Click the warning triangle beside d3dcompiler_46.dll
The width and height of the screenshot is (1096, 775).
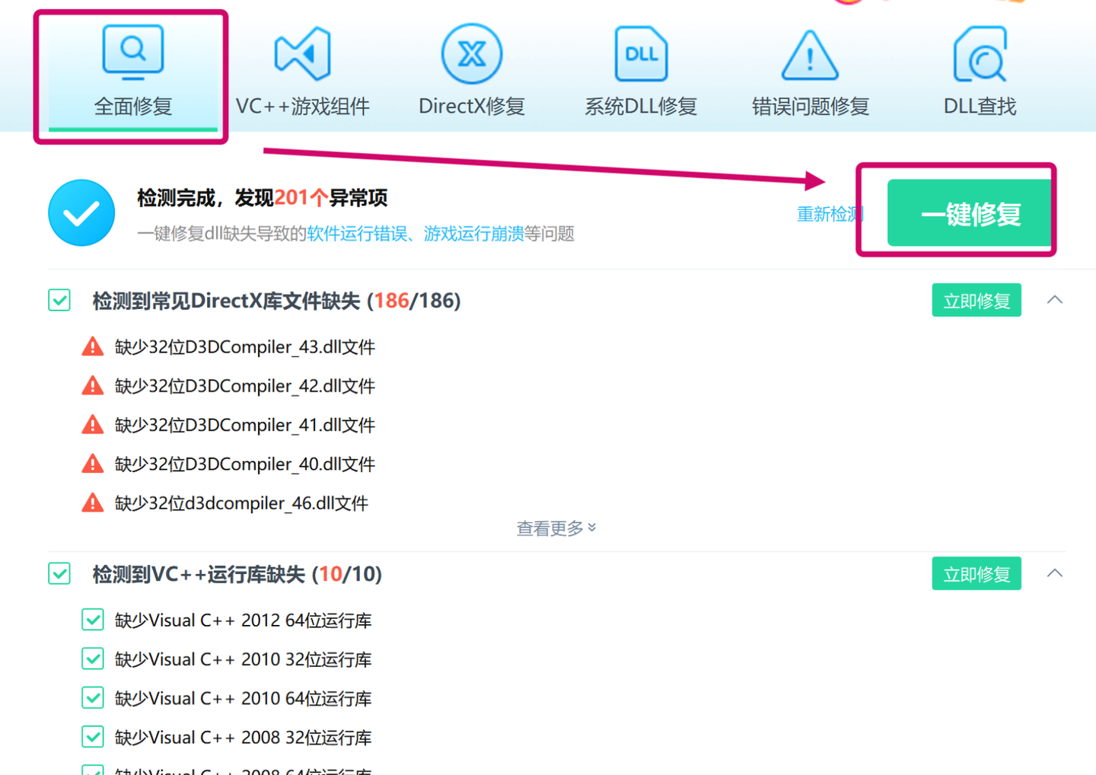(x=92, y=502)
